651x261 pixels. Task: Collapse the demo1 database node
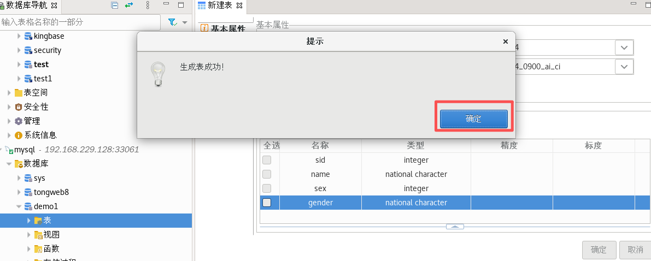pos(19,206)
